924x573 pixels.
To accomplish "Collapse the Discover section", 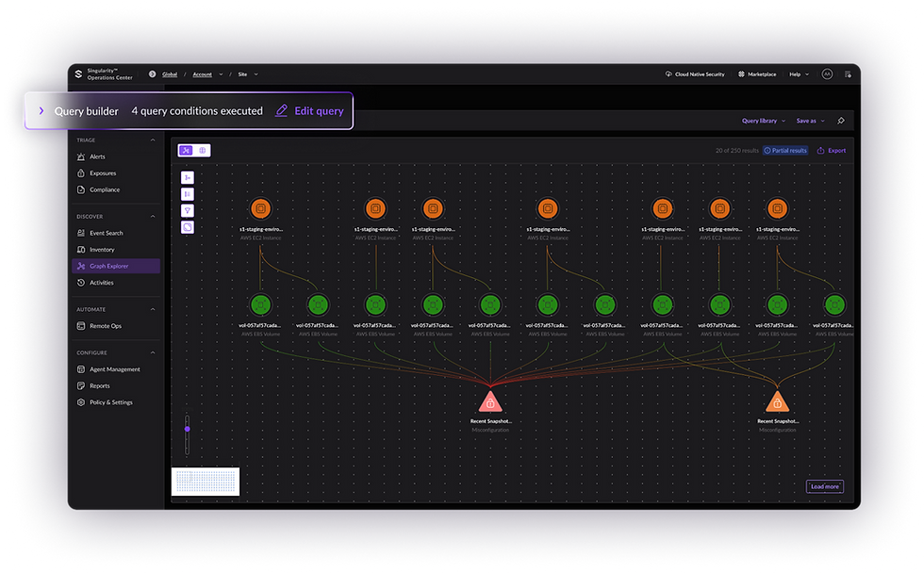I will coord(153,216).
